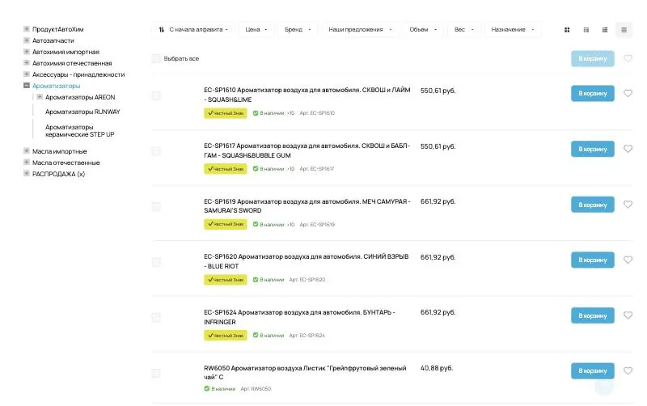This screenshot has height=406, width=647.
Task: Open the Вес filter dropdown
Action: tap(463, 30)
